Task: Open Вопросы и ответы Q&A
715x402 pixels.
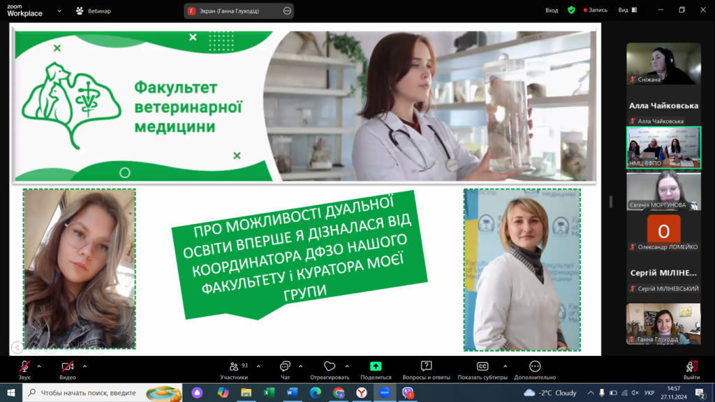Action: tap(426, 366)
